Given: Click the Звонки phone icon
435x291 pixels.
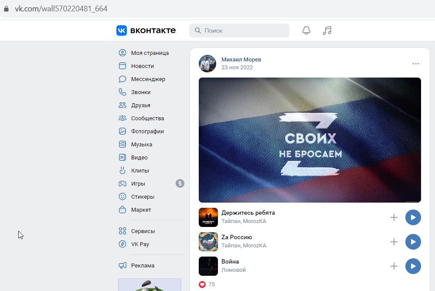Looking at the screenshot, I should click(x=122, y=92).
